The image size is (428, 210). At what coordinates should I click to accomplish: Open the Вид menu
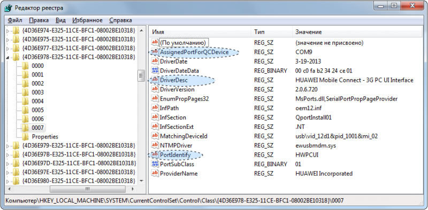point(60,20)
